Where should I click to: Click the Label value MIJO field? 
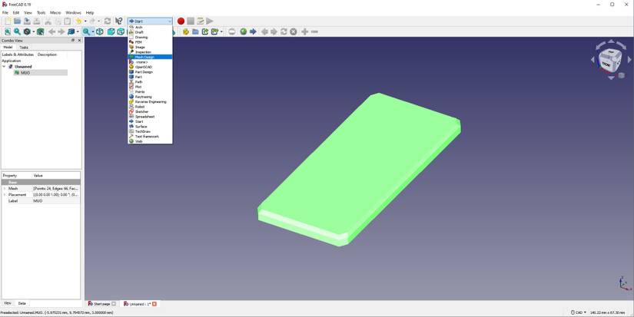coord(56,200)
